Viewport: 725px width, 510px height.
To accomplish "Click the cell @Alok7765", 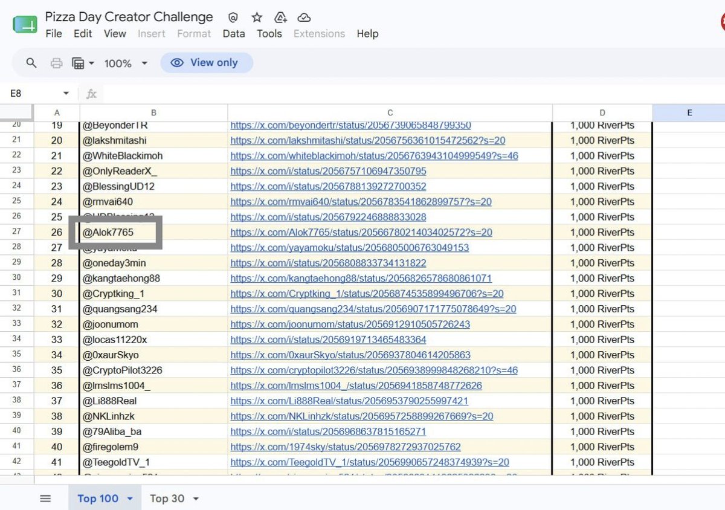I will [153, 233].
